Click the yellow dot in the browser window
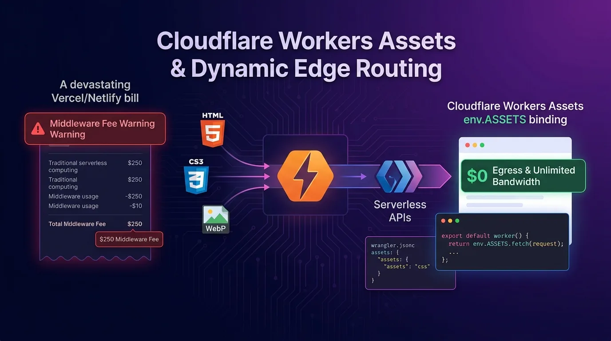Image resolution: width=611 pixels, height=341 pixels. tap(475, 145)
